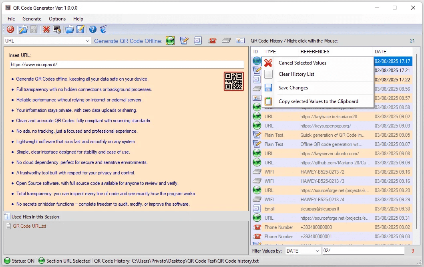Click the Status: ON indicator in status bar
Image resolution: width=424 pixels, height=267 pixels.
(20, 261)
